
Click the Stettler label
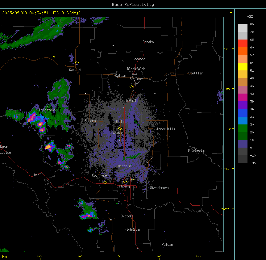coord(196,73)
